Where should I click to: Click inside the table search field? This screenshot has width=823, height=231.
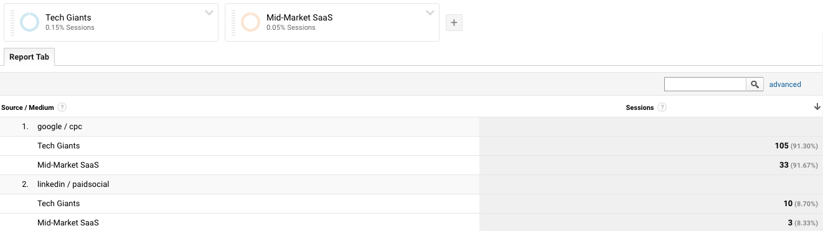[705, 84]
